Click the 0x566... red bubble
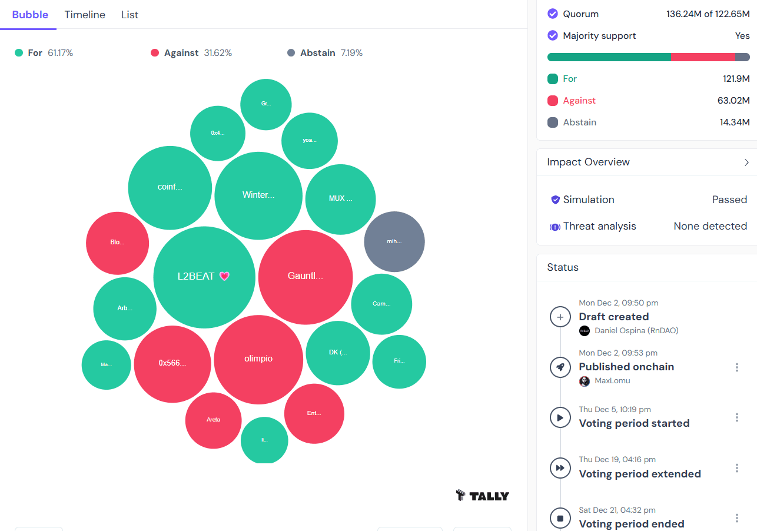757x531 pixels. [172, 364]
